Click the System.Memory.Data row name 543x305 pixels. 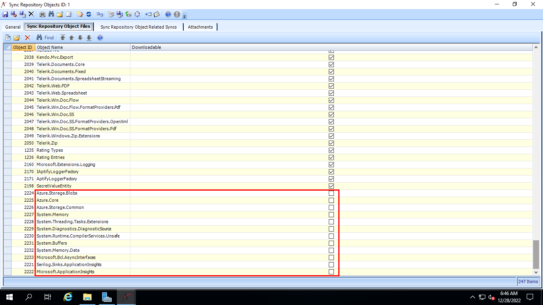58,250
